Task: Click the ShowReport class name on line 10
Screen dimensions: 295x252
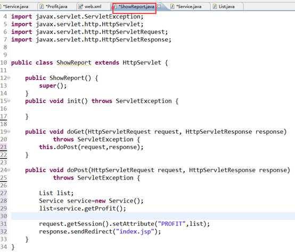Action: (x=74, y=63)
